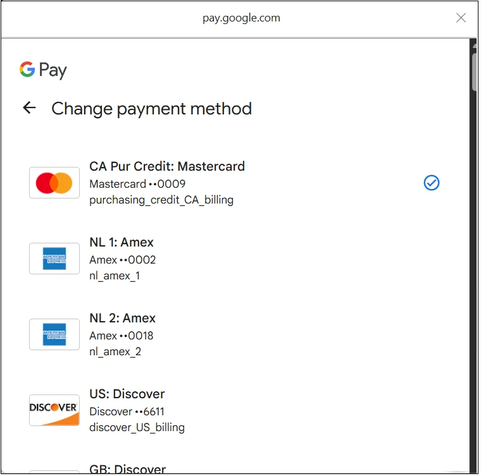Click the scrollbar up arrow
481x476 pixels.
click(x=474, y=45)
